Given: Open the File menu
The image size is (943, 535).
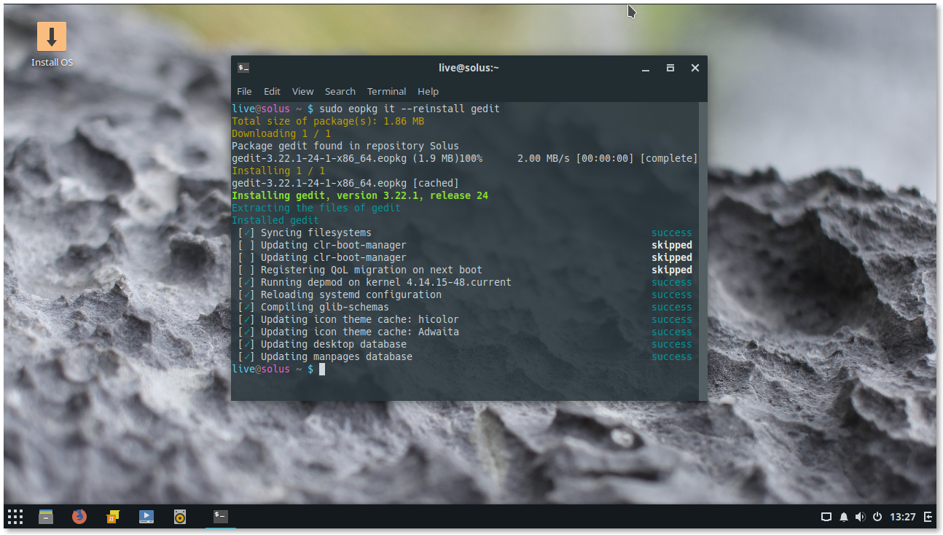Looking at the screenshot, I should [x=244, y=91].
